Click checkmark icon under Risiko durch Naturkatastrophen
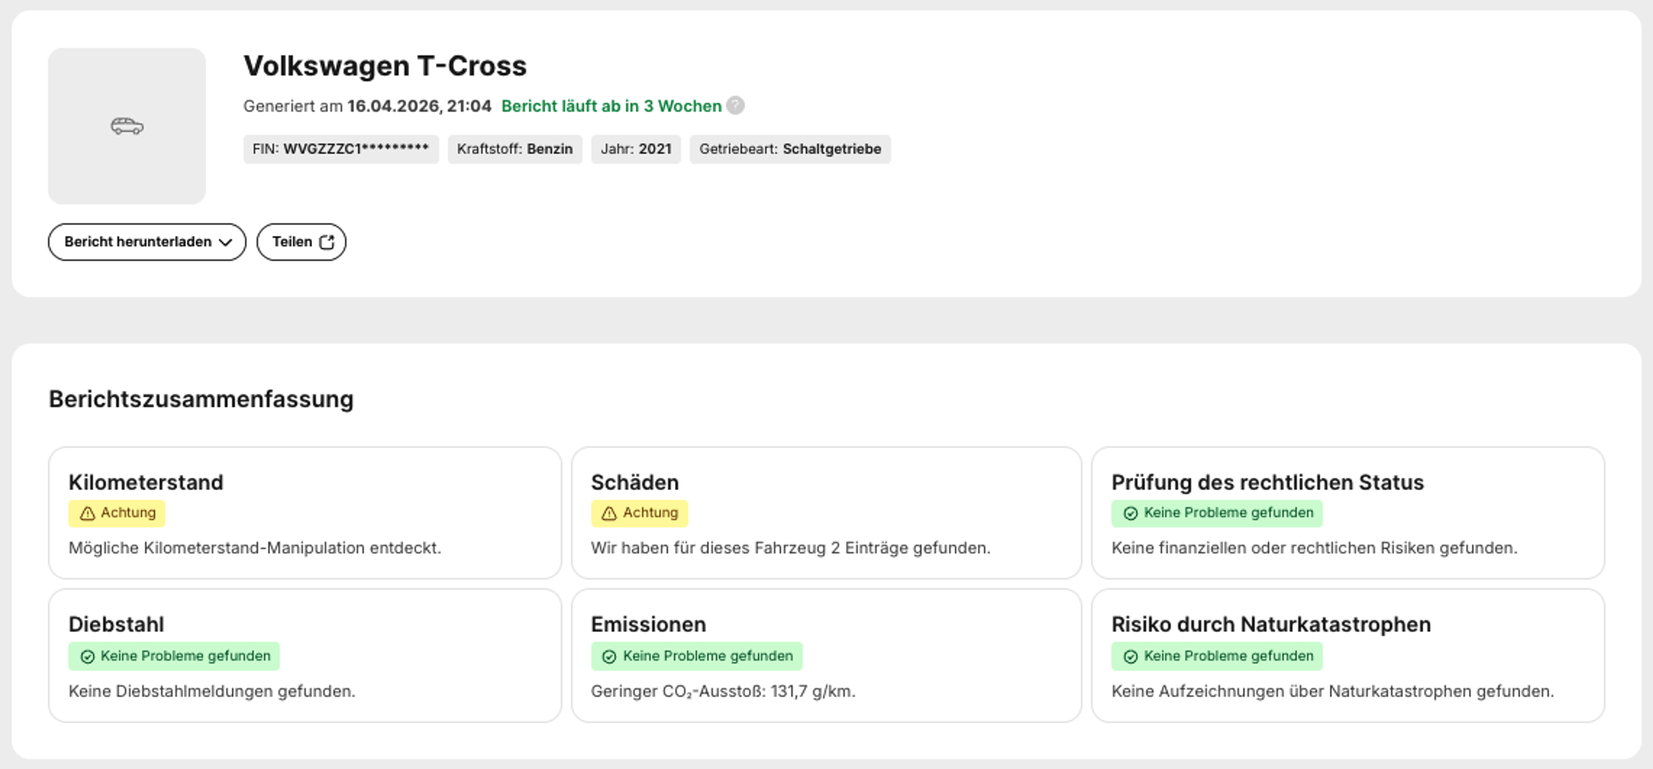The image size is (1653, 769). click(1131, 657)
